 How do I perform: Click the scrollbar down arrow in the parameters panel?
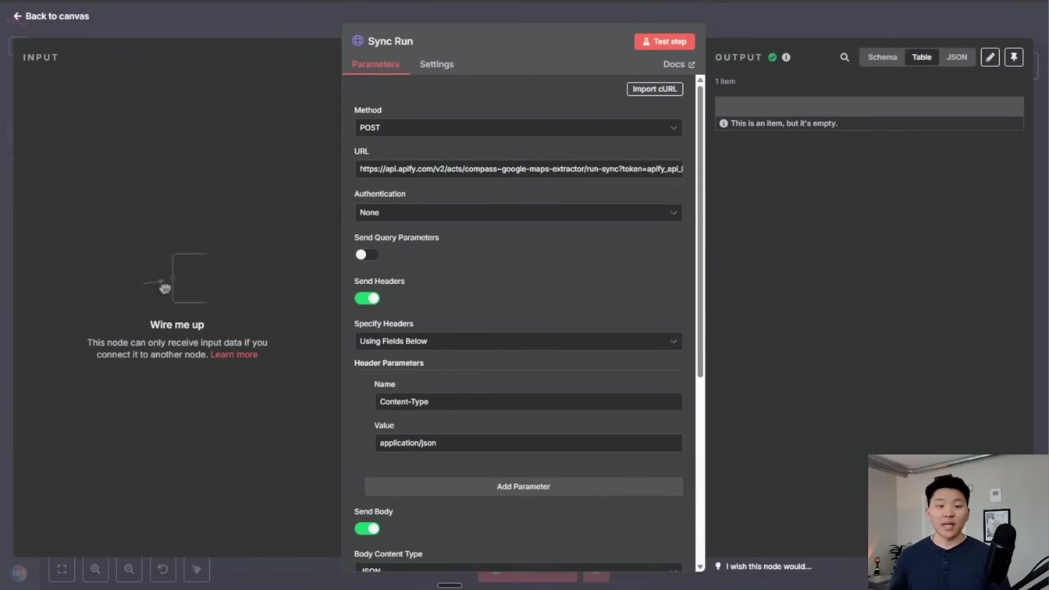[699, 567]
